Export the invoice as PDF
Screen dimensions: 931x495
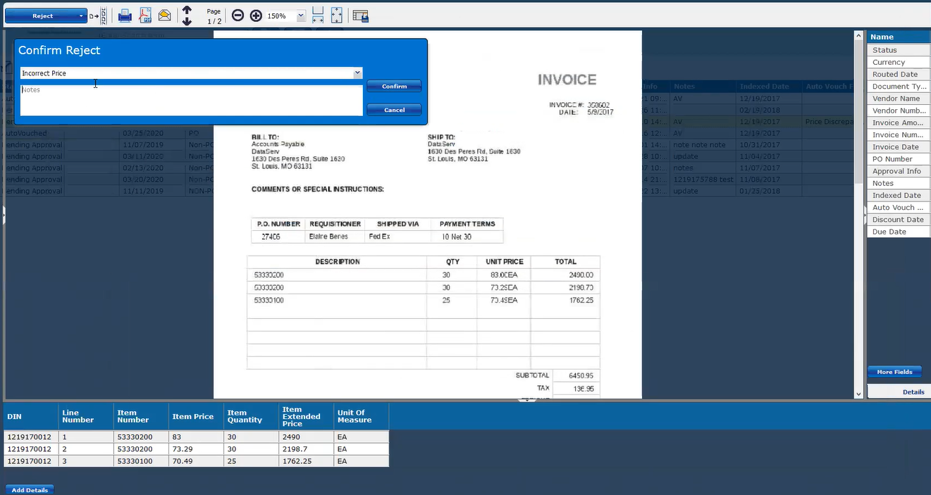144,15
